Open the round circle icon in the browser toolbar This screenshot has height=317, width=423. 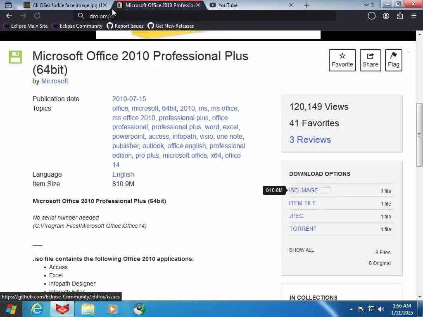click(371, 16)
